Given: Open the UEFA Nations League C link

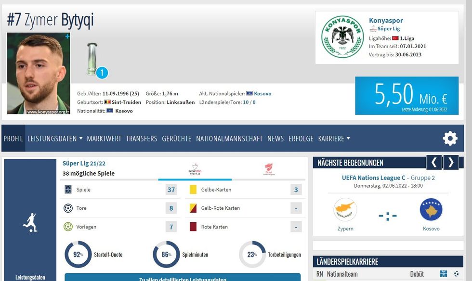Looking at the screenshot, I should tap(372, 178).
